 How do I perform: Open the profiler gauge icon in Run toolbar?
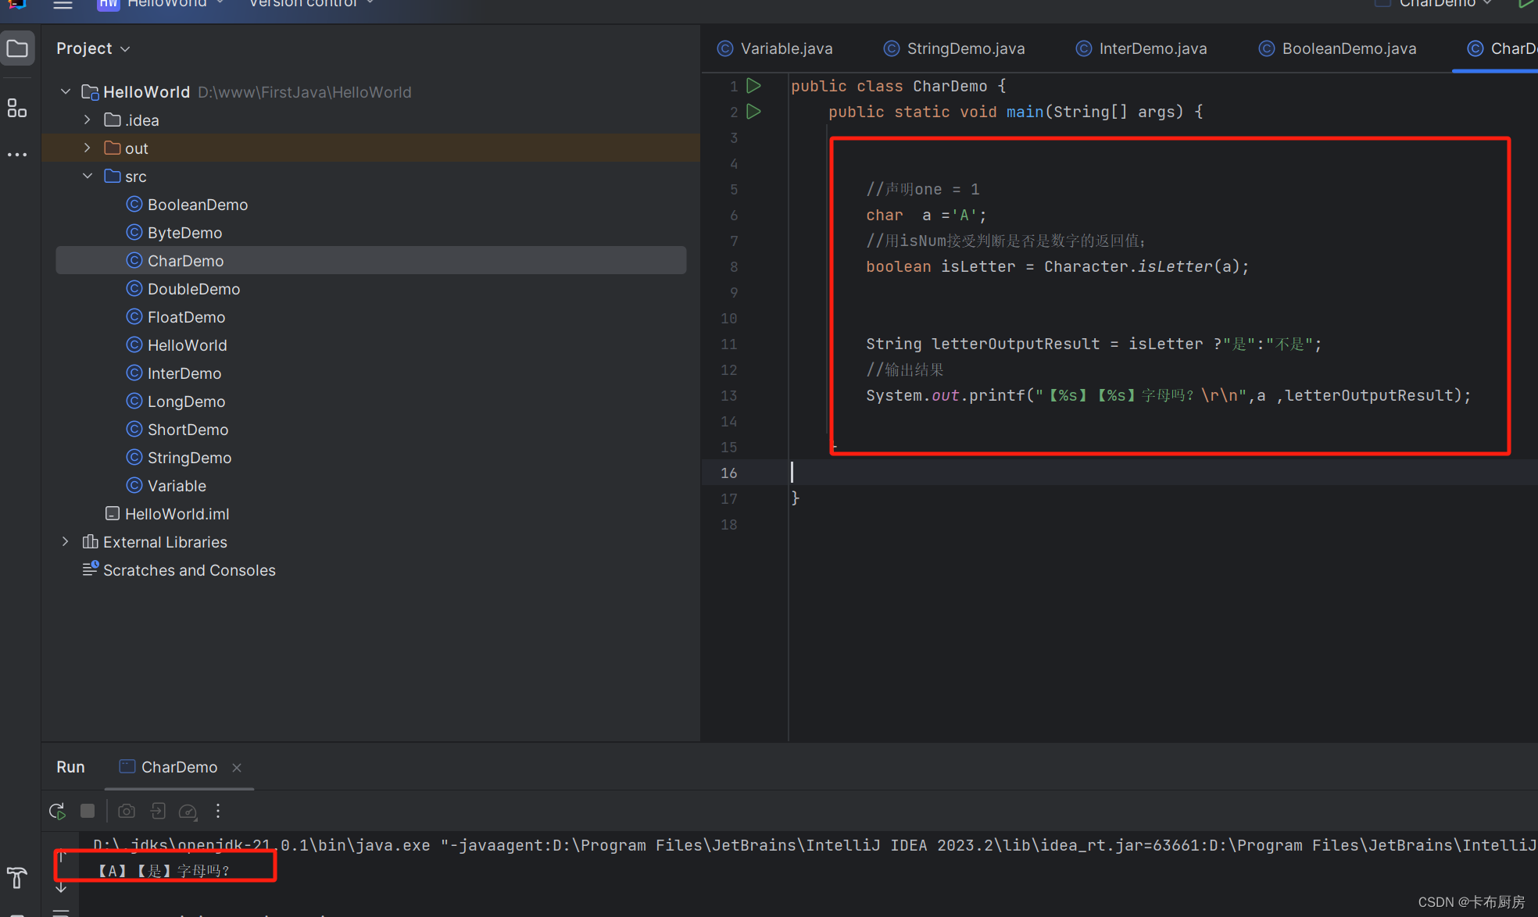click(188, 811)
